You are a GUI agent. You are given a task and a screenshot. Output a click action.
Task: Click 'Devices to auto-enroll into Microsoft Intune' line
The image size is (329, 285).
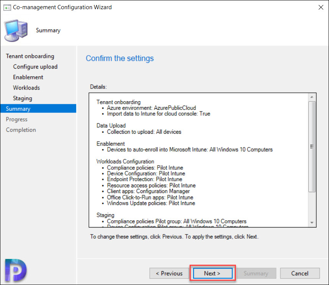pos(190,150)
